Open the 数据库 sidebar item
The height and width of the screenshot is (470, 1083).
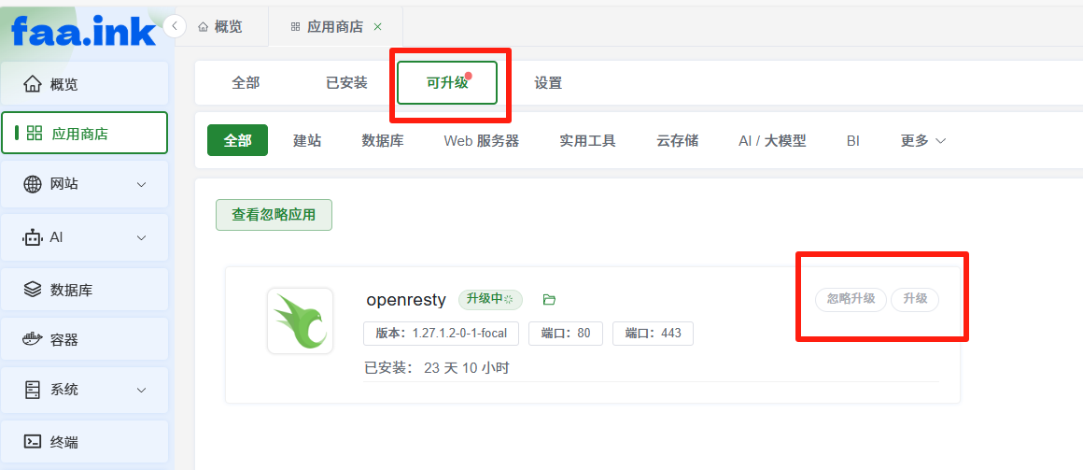(84, 290)
